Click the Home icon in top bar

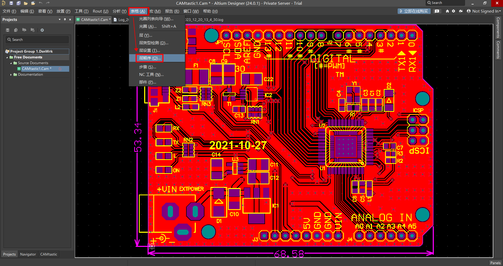coord(447,11)
